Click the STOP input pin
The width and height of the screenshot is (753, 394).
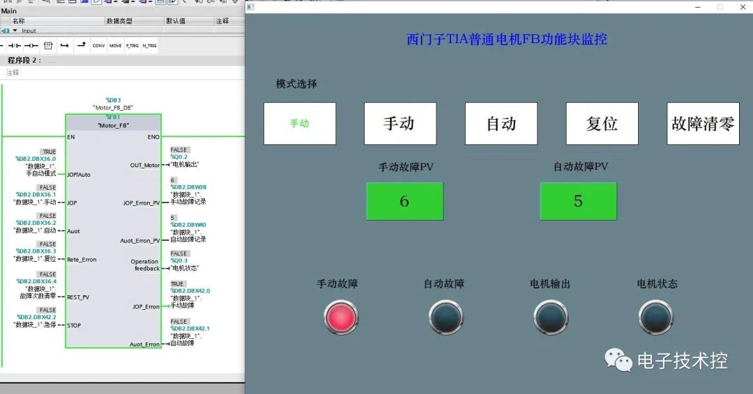click(x=74, y=326)
